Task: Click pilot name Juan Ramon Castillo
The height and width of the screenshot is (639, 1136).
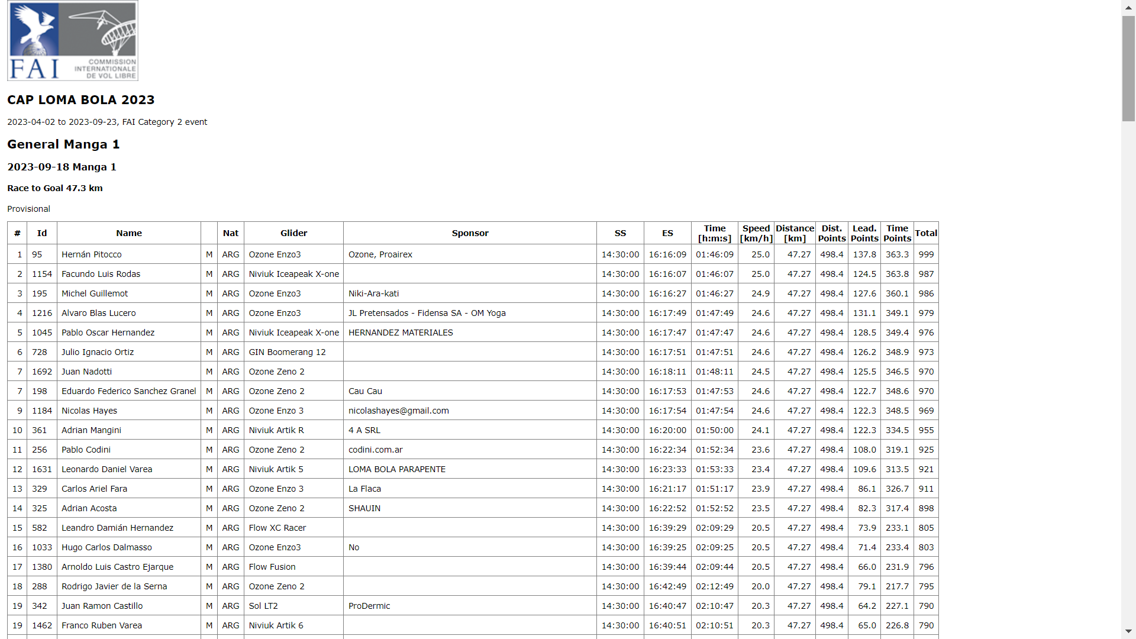Action: point(102,606)
